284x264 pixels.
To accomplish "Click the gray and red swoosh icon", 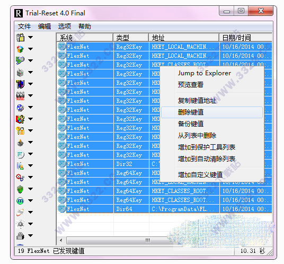I will click(x=20, y=213).
